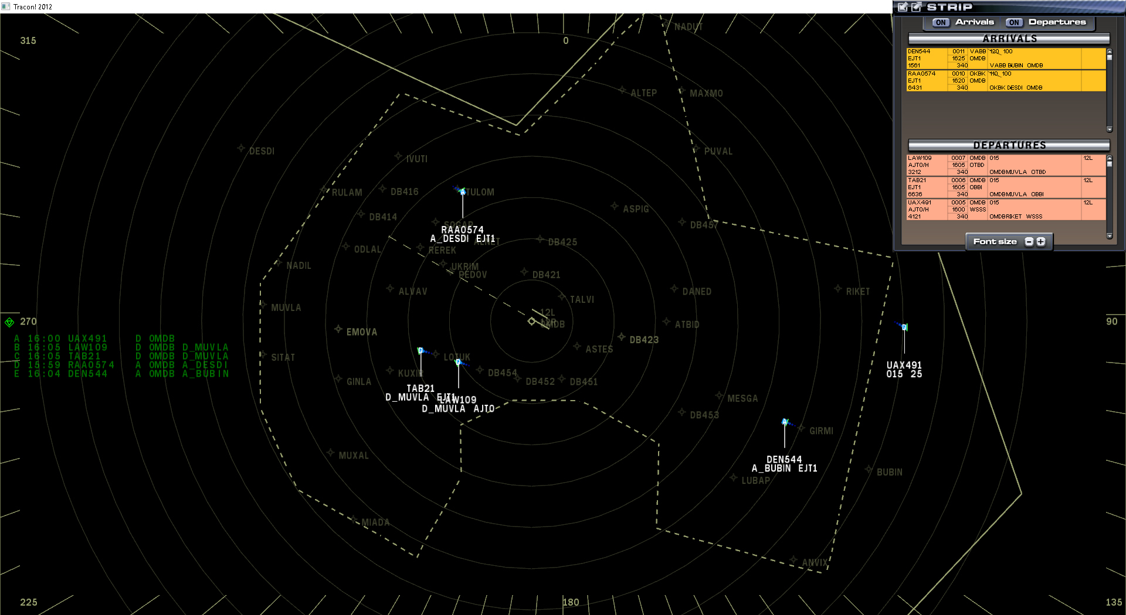
Task: Click the green diamond marker beside 270
Action: click(x=9, y=321)
